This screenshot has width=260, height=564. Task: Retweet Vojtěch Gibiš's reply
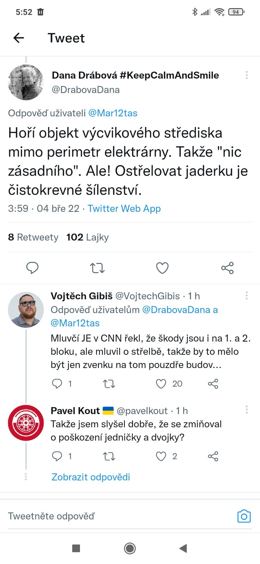click(109, 384)
